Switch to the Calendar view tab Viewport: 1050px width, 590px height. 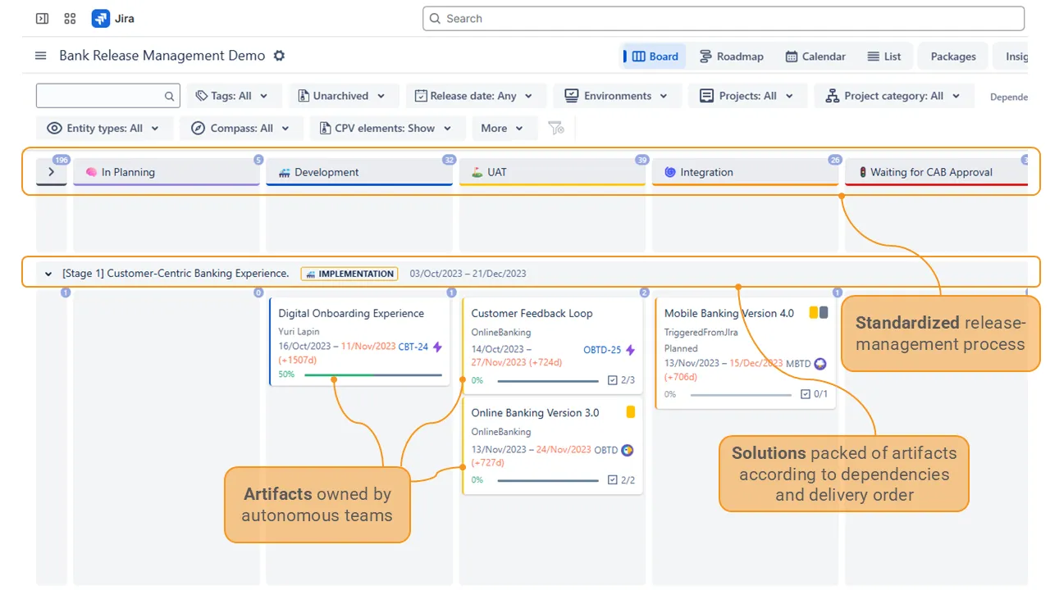tap(815, 57)
